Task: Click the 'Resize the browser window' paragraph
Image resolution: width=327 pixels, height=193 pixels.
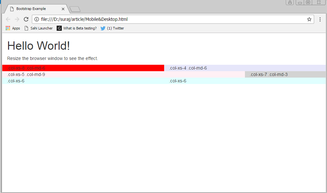Action: click(x=52, y=58)
